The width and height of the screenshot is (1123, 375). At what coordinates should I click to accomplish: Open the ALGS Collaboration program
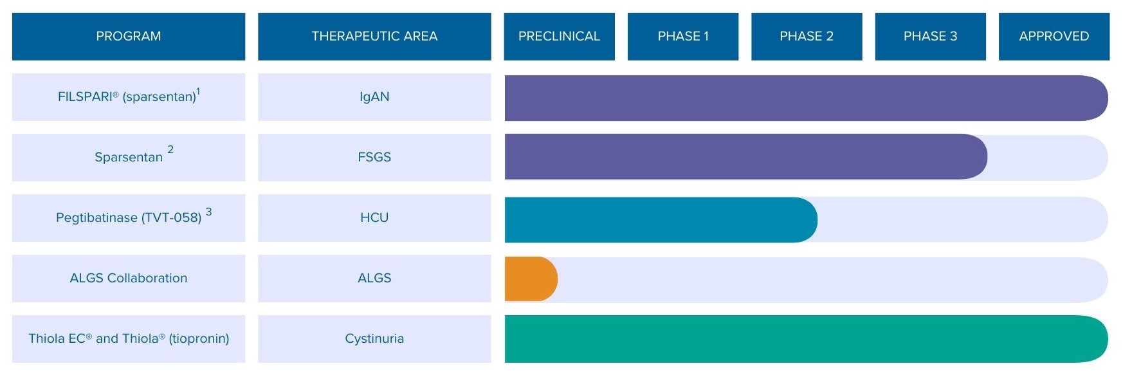[129, 279]
